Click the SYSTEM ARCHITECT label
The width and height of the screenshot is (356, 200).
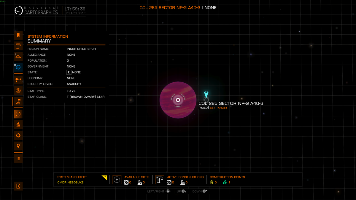click(x=72, y=177)
